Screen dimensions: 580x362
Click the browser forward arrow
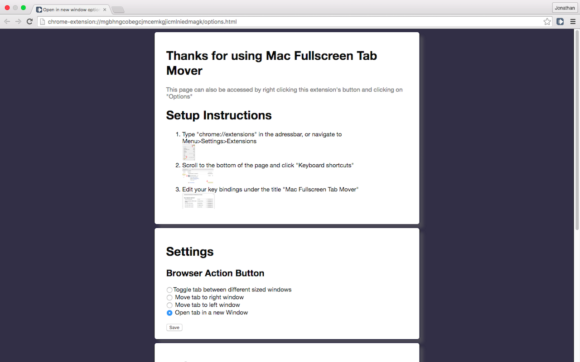point(18,21)
